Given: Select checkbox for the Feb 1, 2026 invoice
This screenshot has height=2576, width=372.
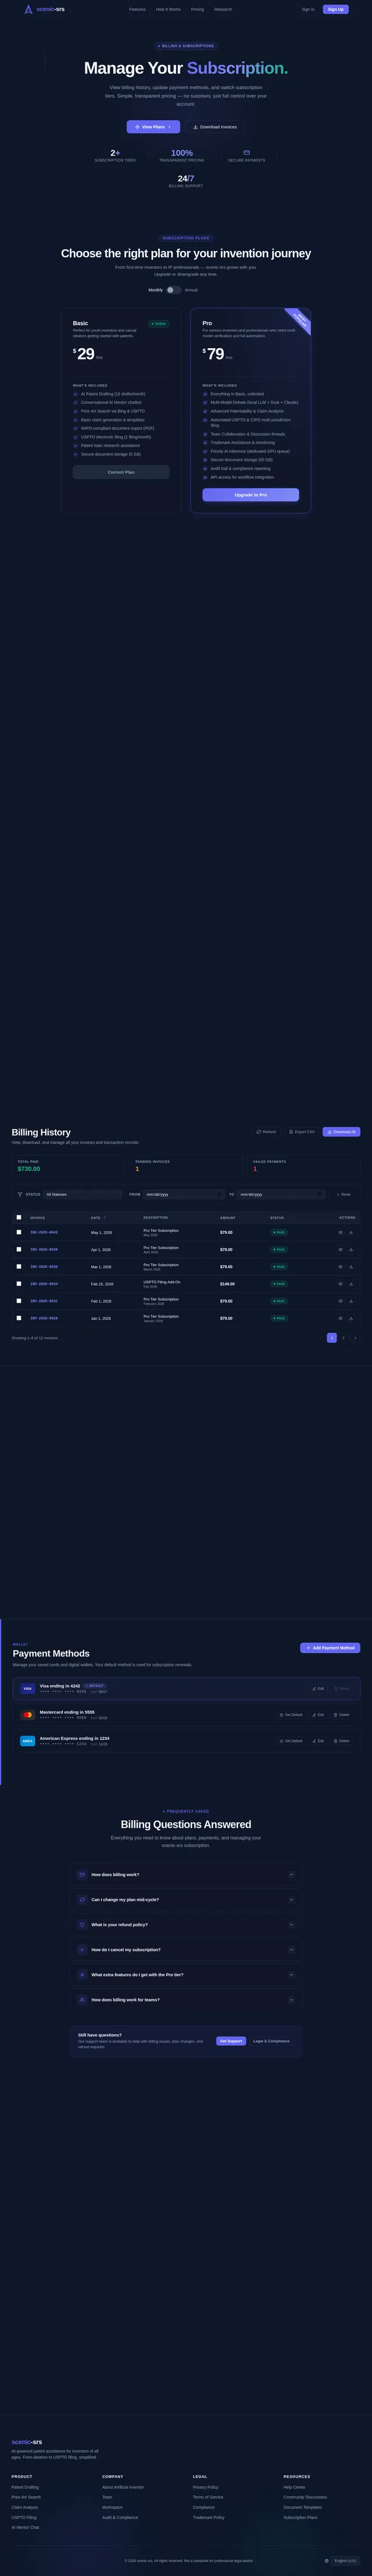Looking at the screenshot, I should click(19, 1300).
